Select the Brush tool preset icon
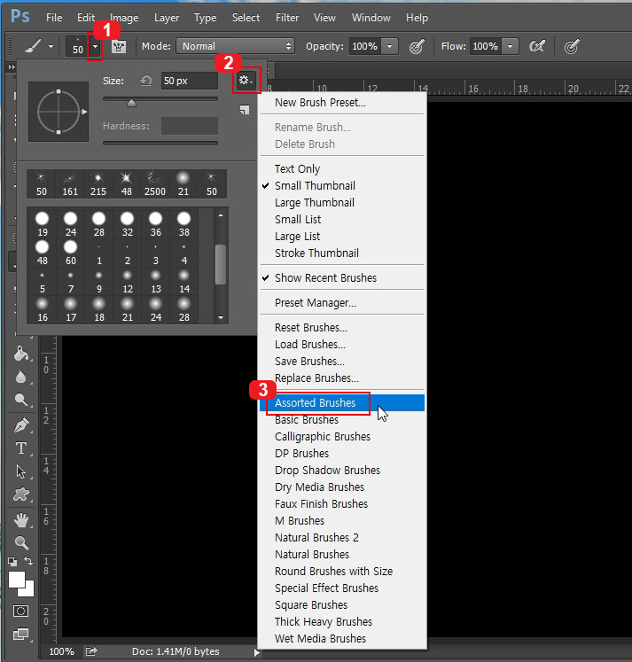 33,46
